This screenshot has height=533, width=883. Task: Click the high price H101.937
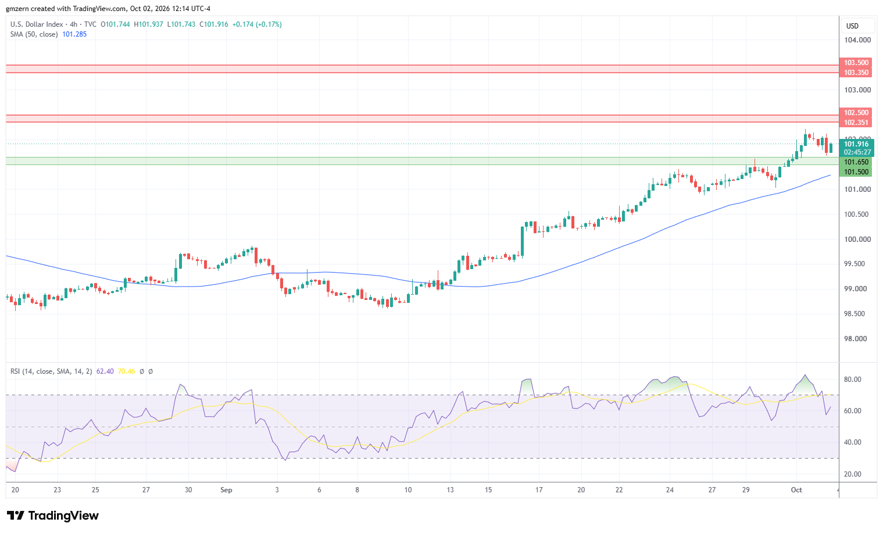pyautogui.click(x=149, y=24)
